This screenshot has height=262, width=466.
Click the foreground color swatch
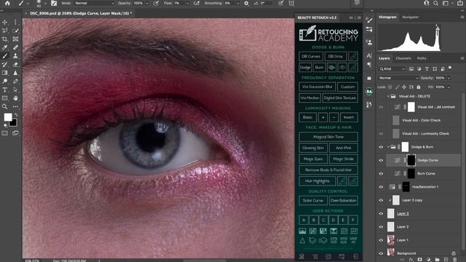tap(8, 117)
